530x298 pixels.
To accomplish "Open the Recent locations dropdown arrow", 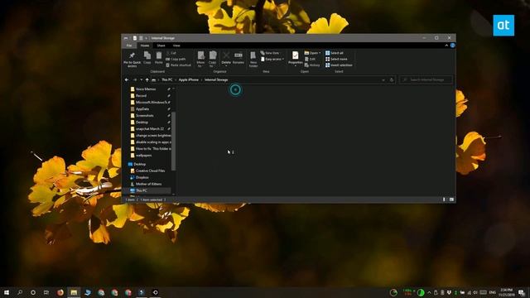I will pyautogui.click(x=142, y=79).
